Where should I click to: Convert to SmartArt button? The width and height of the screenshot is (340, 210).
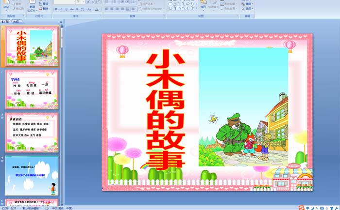[151, 9]
